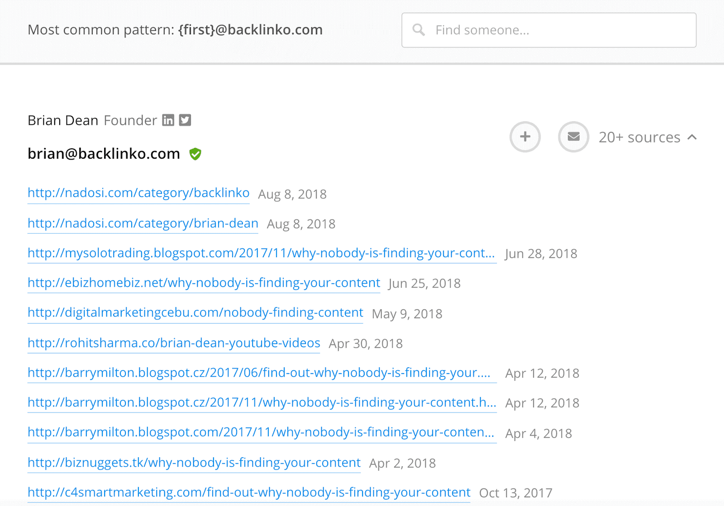The height and width of the screenshot is (506, 724).
Task: Open the nadosi.com/category/backlinko link
Action: [x=138, y=193]
